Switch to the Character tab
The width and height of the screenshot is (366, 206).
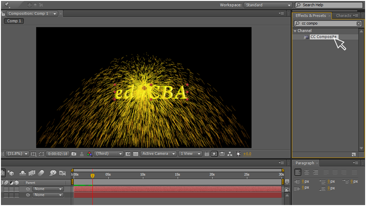click(x=343, y=16)
